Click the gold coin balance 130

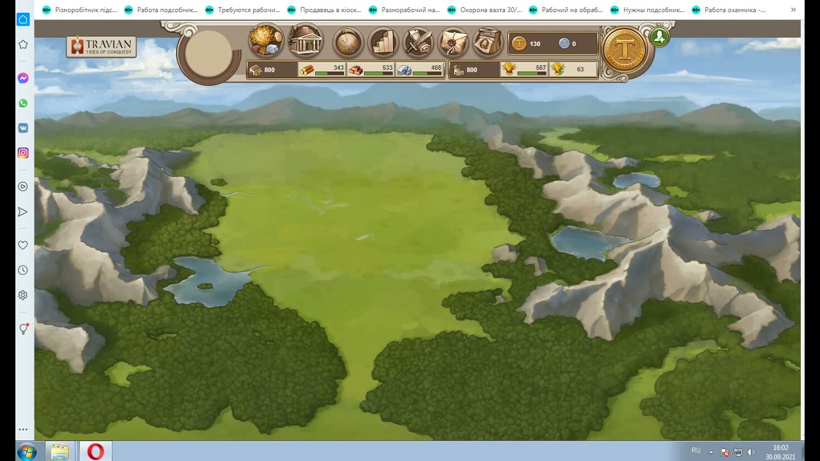[528, 44]
